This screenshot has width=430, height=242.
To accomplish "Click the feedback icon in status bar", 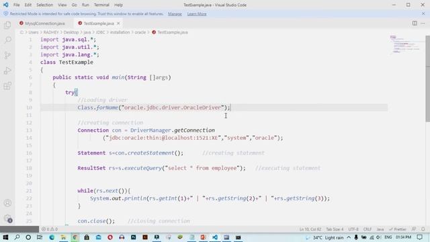I will point(414,229).
